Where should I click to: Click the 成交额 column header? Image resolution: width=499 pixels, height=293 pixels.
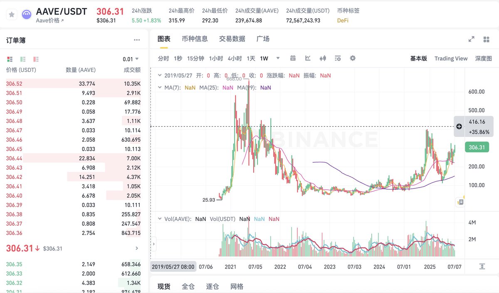(x=132, y=70)
